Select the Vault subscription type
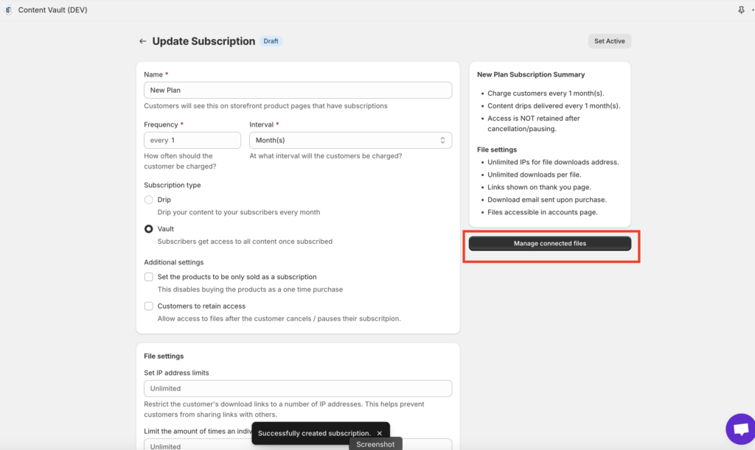This screenshot has width=755, height=450. click(x=149, y=229)
